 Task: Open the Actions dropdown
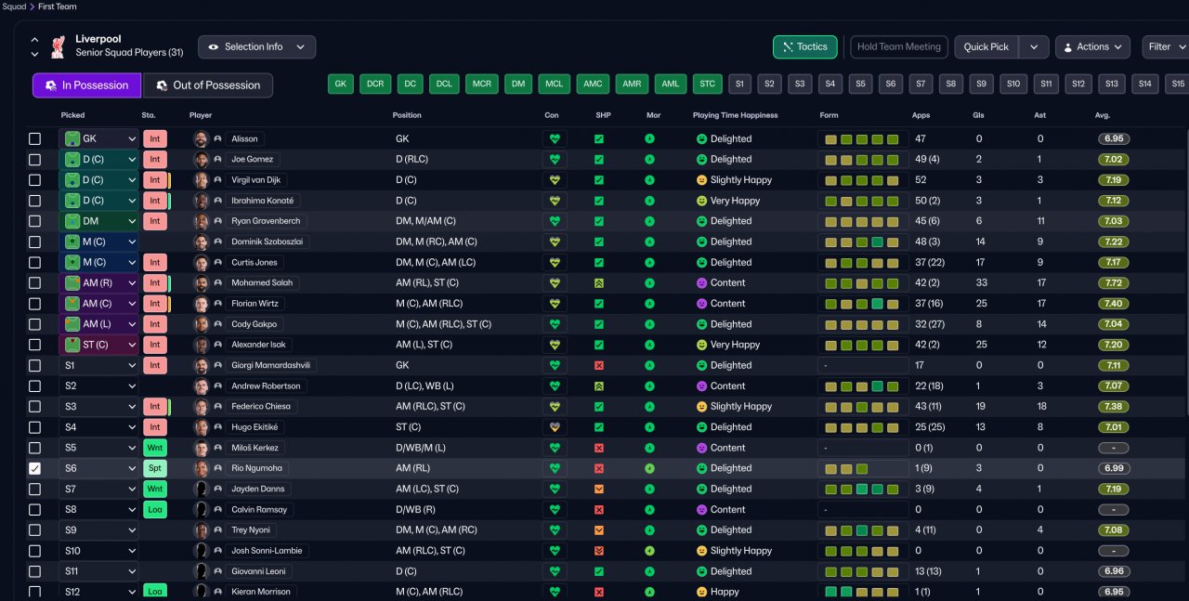[x=1092, y=47]
